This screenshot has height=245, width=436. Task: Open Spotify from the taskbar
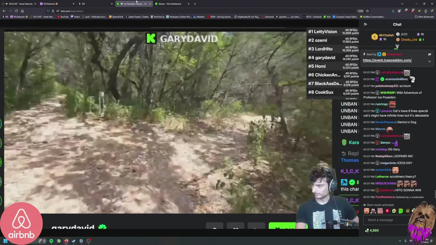pyautogui.click(x=51, y=241)
